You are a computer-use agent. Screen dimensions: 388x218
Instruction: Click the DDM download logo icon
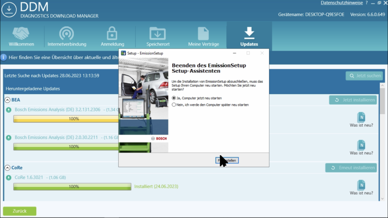9,10
